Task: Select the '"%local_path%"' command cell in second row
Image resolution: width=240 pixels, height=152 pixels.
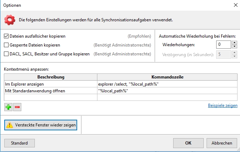Action: pos(167,91)
